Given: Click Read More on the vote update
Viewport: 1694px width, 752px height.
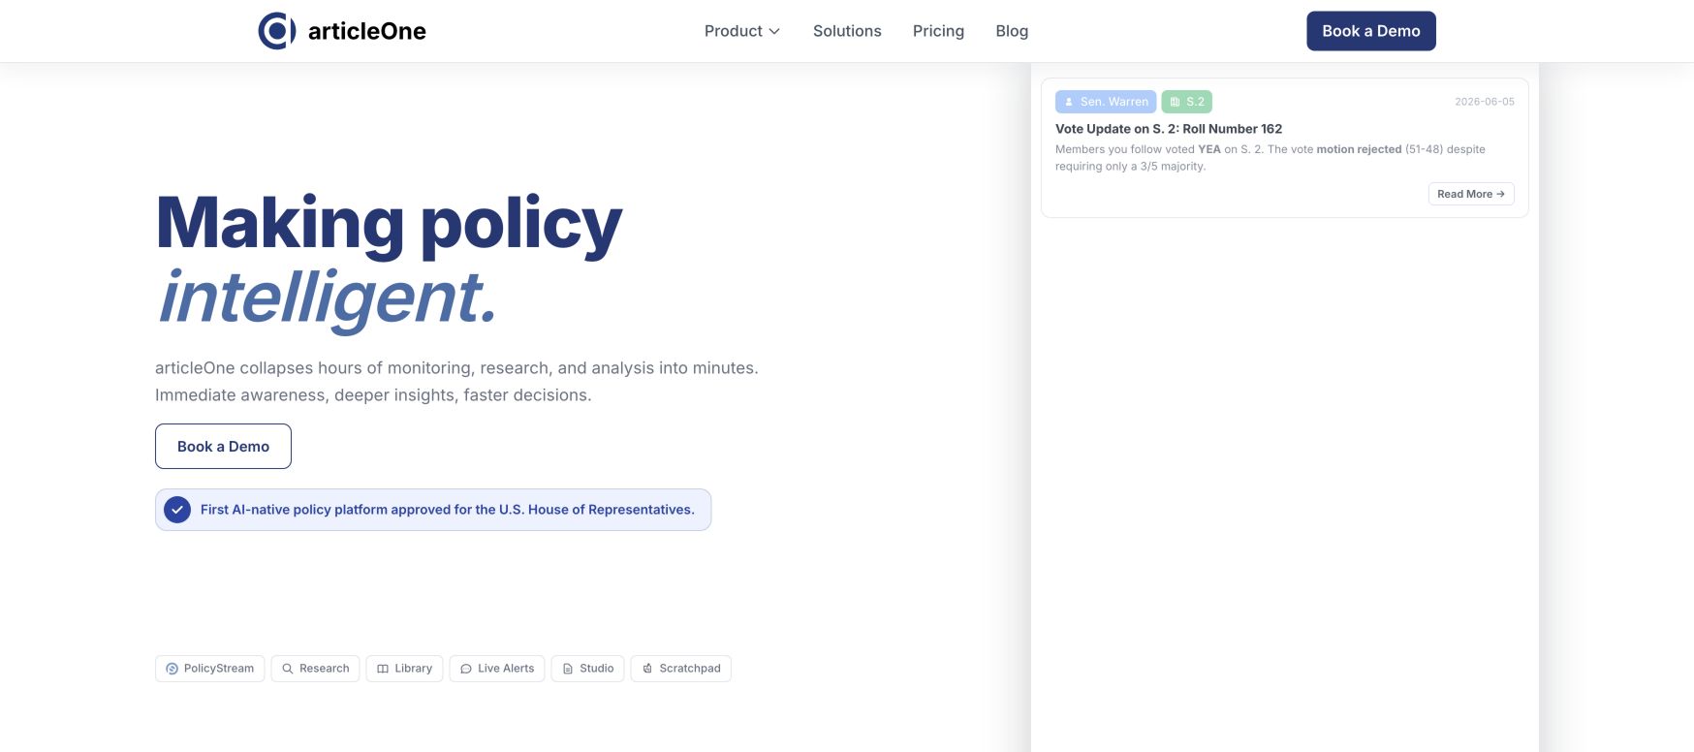Looking at the screenshot, I should click(x=1471, y=194).
